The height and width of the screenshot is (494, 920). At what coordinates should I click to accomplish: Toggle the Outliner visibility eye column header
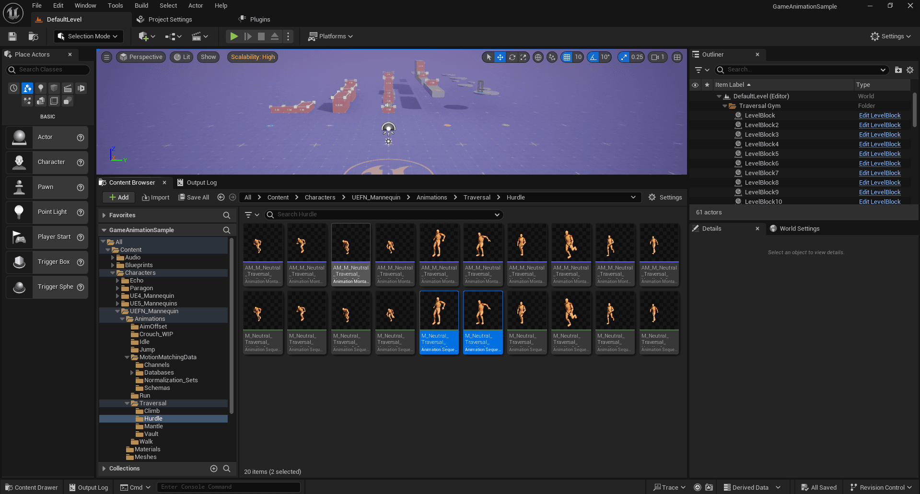pos(695,85)
